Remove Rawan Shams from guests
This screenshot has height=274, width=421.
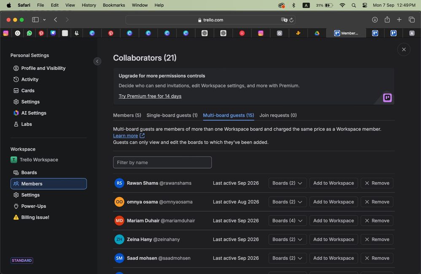tap(377, 183)
